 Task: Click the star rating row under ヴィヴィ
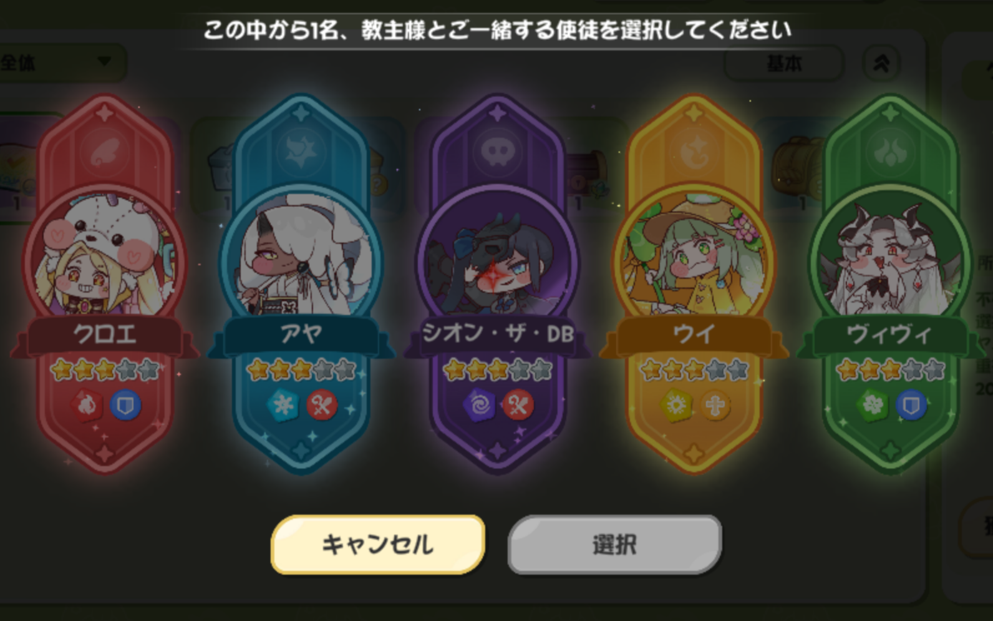(x=890, y=371)
